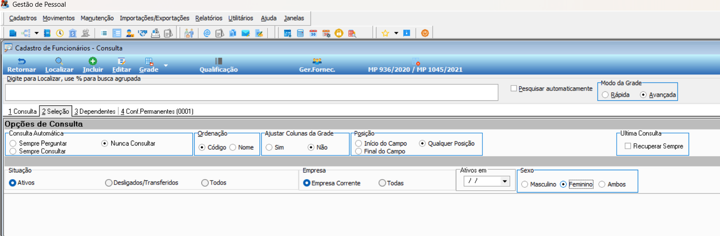Screen dimensions: 720x236
Task: Open the Relatórios menu
Action: click(209, 18)
